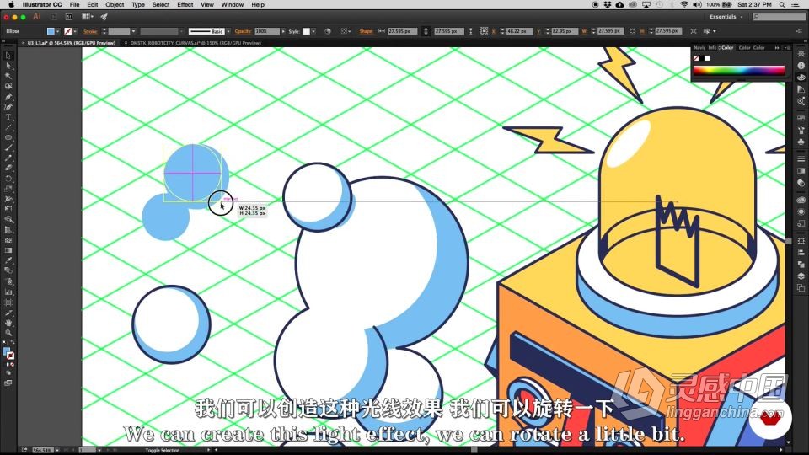Screen dimensions: 809x455
Task: Switch to the DMSTK_ROBOTCITY_CURVAS.ai document tab
Action: tap(196, 43)
